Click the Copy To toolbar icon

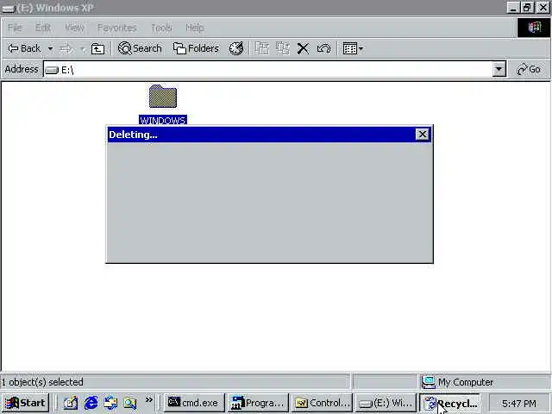point(283,48)
